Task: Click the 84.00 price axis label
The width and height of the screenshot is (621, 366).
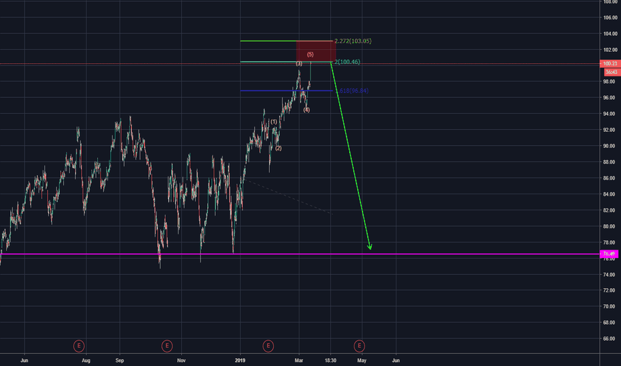Action: click(610, 194)
